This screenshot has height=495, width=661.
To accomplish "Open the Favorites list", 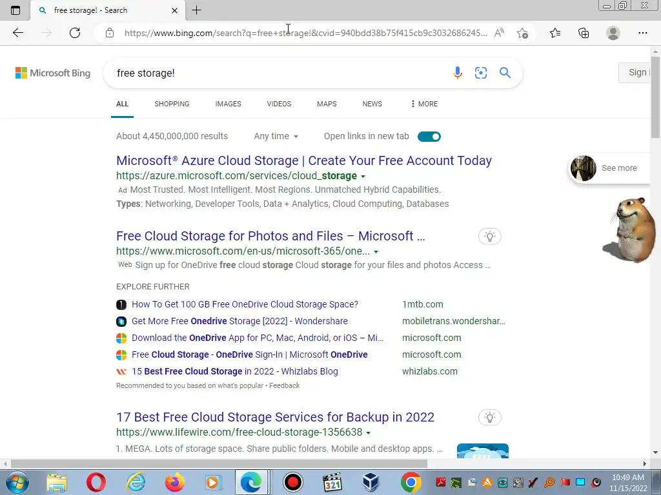I will point(555,33).
